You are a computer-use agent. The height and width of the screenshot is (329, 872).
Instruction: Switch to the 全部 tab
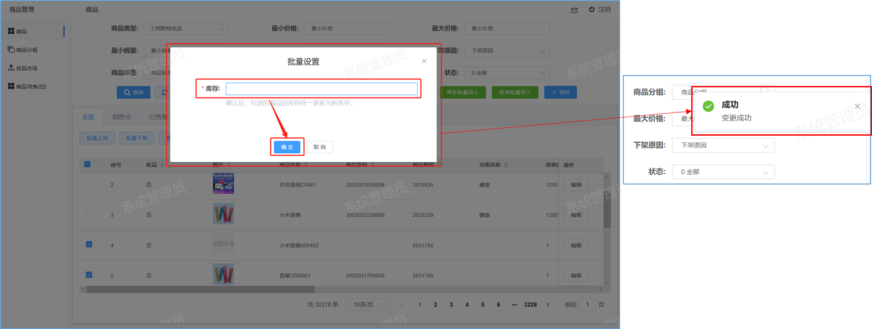(88, 117)
